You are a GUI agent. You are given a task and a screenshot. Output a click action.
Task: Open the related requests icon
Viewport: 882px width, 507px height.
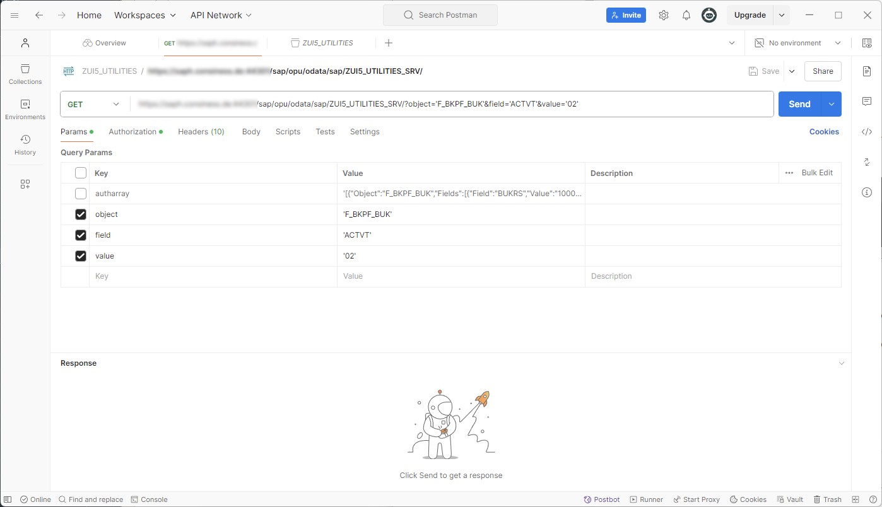tap(867, 162)
